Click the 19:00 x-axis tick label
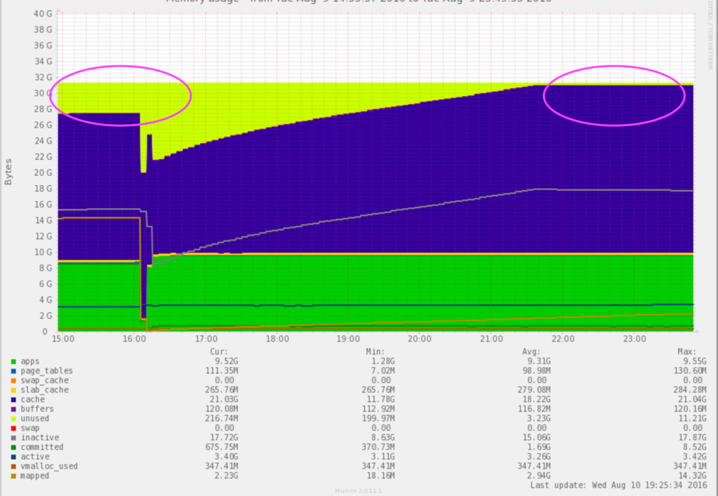 point(348,339)
